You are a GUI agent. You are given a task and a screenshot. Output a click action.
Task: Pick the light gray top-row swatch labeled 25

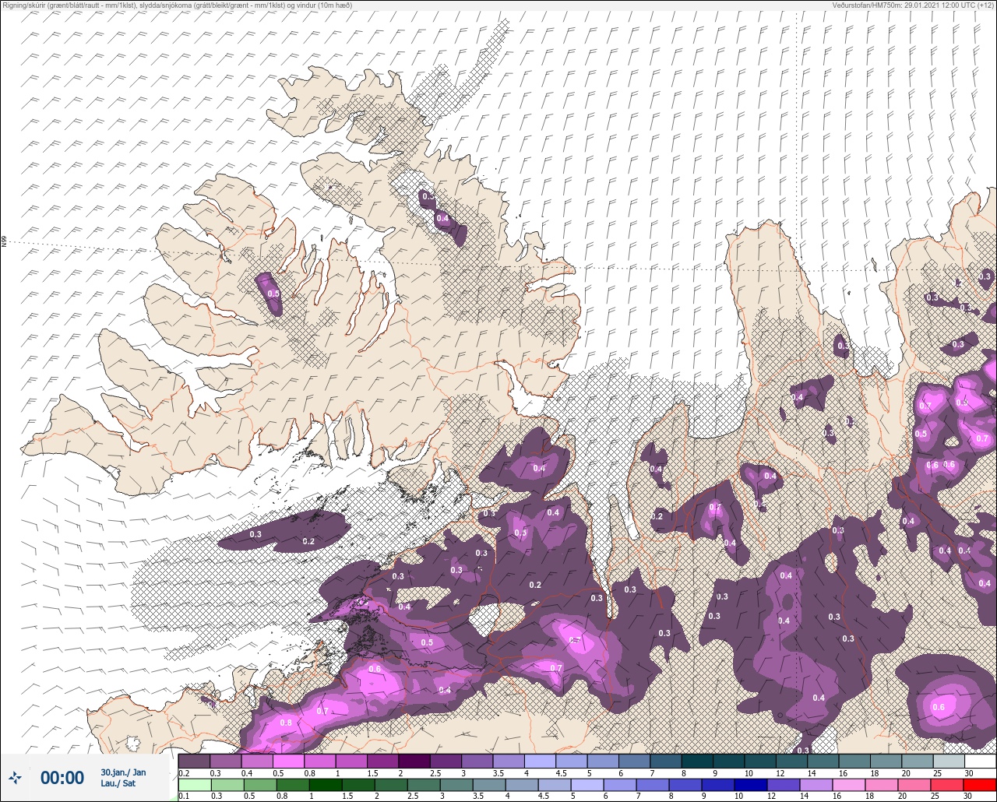[x=949, y=761]
